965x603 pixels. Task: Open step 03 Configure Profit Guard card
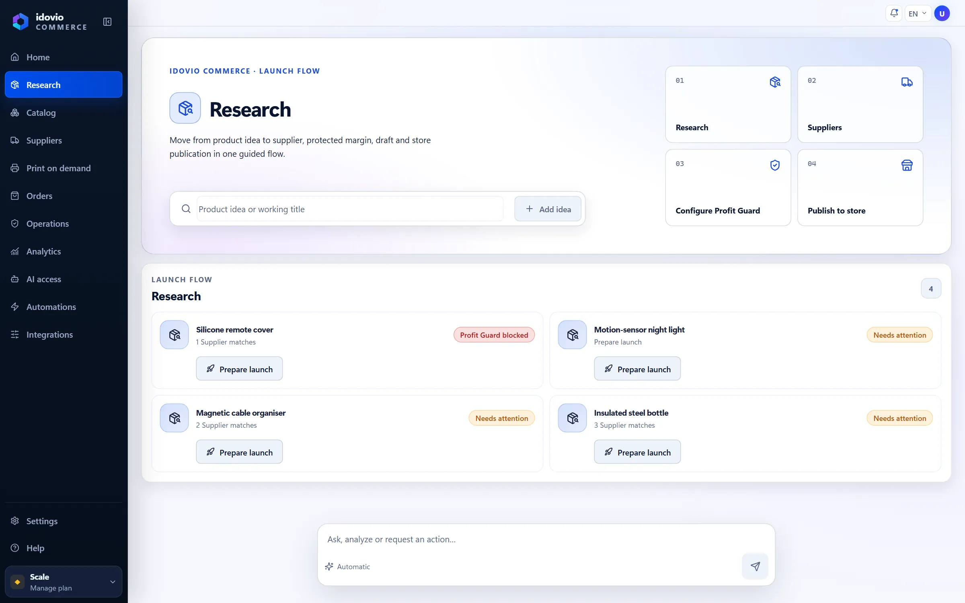(x=728, y=187)
